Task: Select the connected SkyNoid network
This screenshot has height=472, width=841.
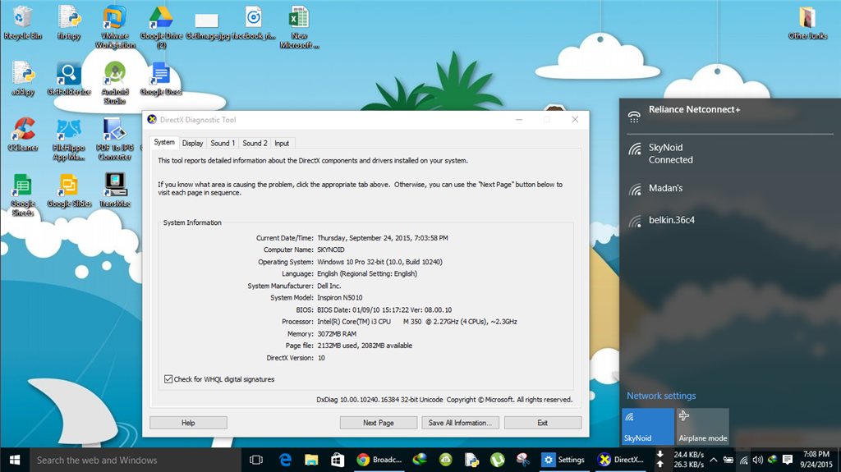Action: click(729, 154)
